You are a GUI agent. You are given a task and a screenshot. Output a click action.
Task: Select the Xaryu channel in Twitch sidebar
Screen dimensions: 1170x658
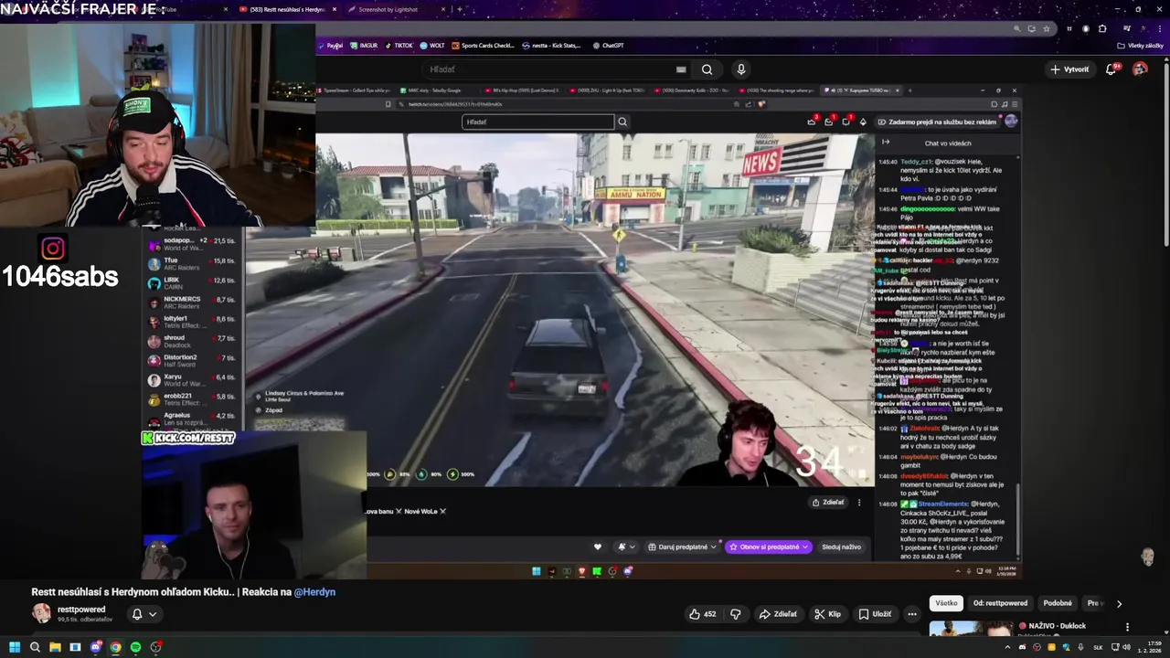[x=192, y=379]
